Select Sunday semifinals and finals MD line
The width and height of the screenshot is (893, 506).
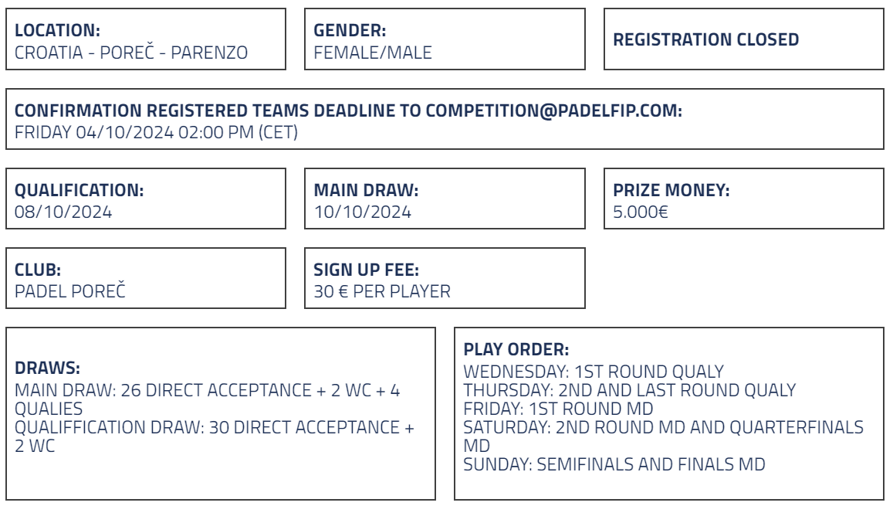point(614,464)
